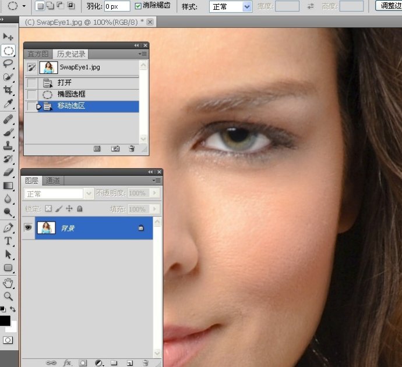Select the Zoom tool
Screen dimensions: 402x367
coord(8,297)
